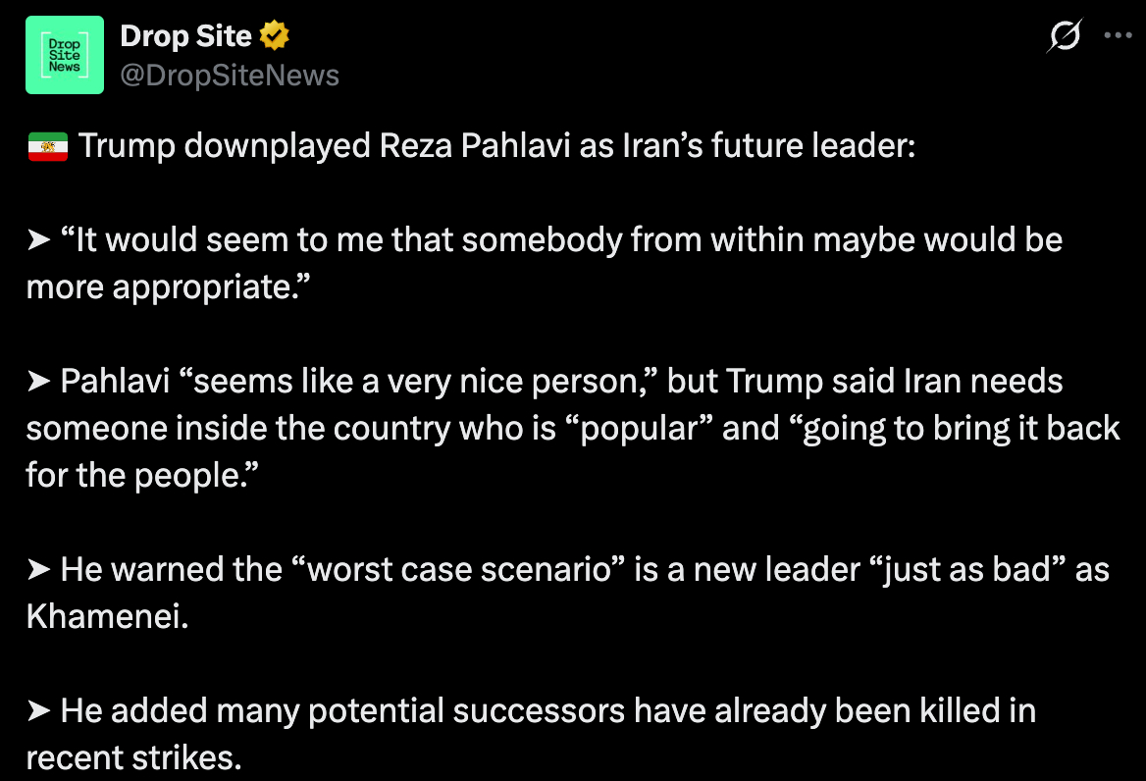Click the gold verified badge
The height and width of the screenshot is (781, 1146).
pyautogui.click(x=275, y=37)
